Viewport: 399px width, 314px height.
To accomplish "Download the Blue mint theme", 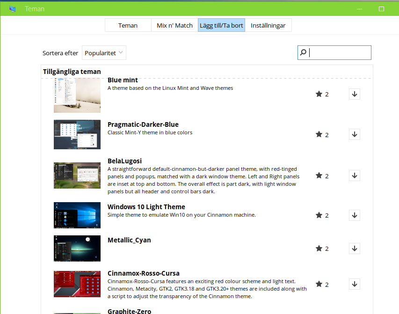I will (354, 94).
